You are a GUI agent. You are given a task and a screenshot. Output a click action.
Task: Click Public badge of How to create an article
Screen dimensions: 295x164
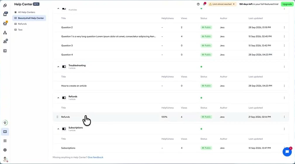[x=206, y=86]
